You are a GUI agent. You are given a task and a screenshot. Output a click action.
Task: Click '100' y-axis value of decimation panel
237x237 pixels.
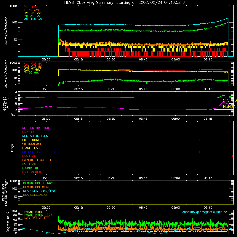click(14, 188)
